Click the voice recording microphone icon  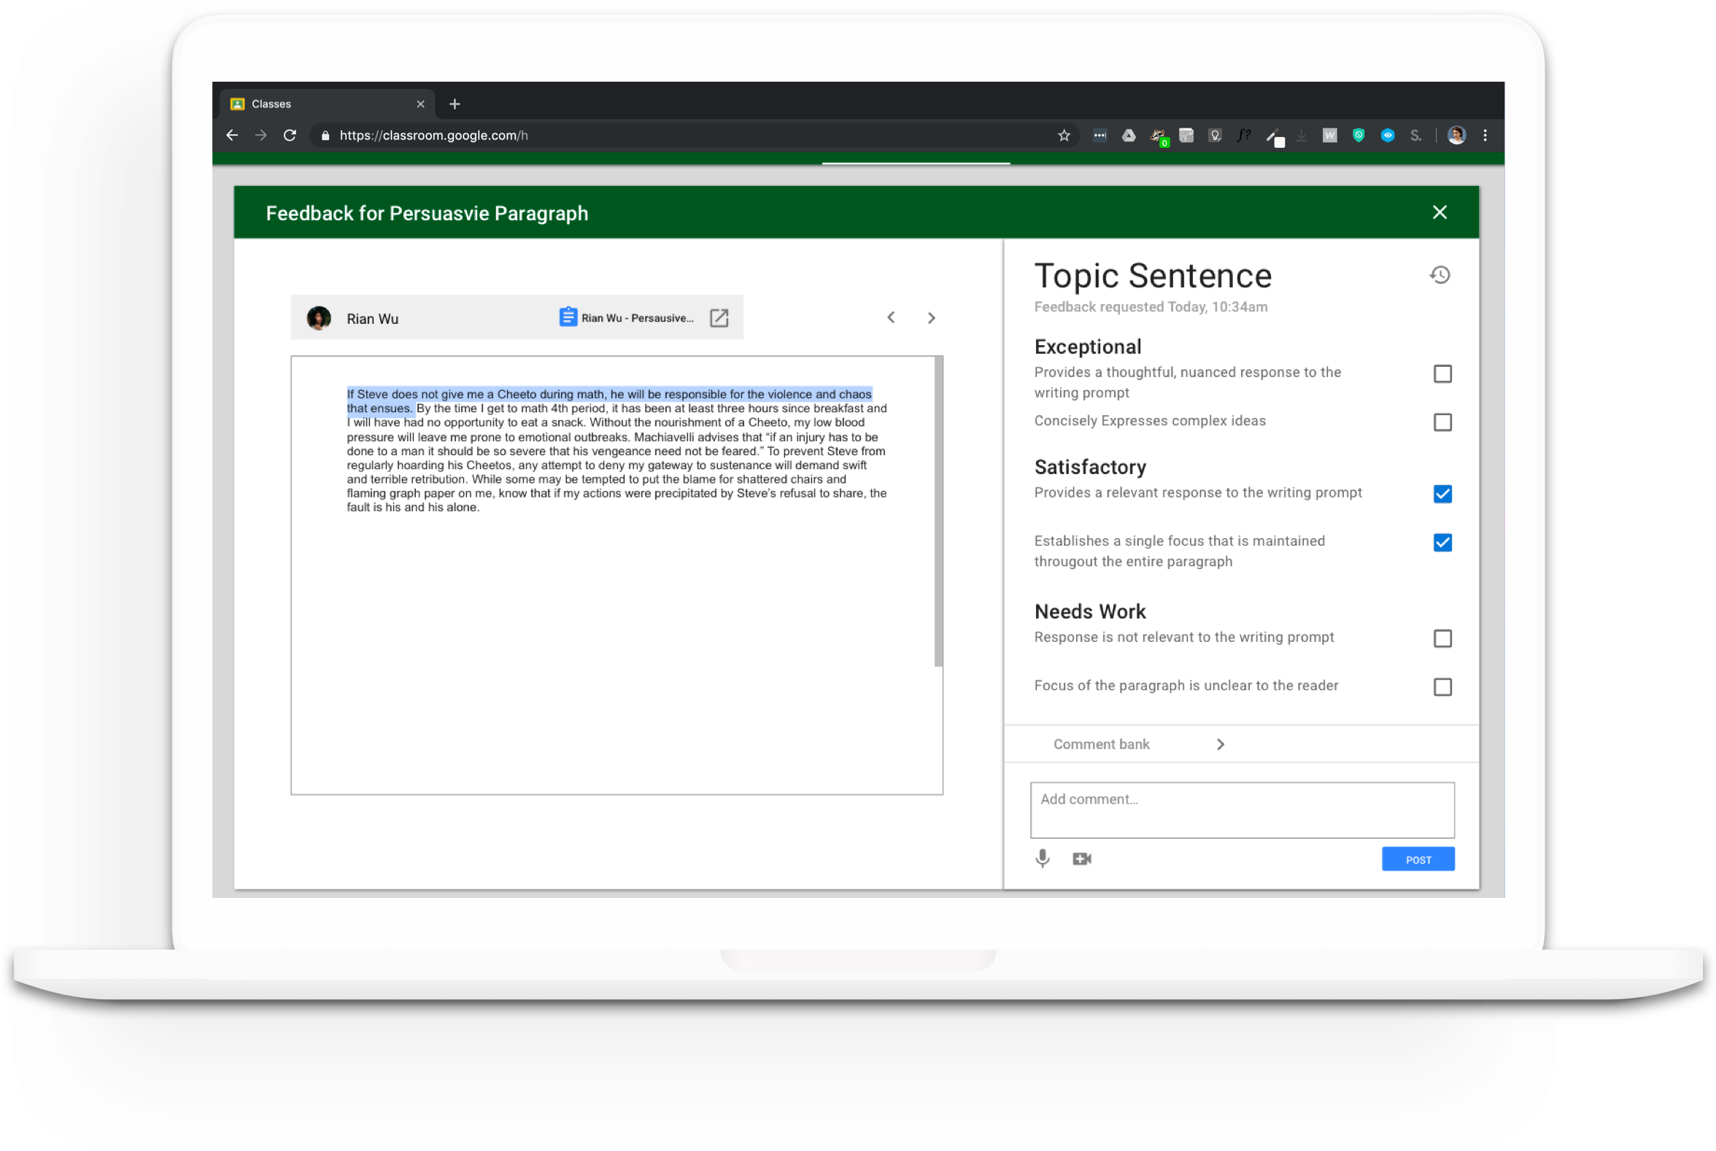tap(1042, 858)
